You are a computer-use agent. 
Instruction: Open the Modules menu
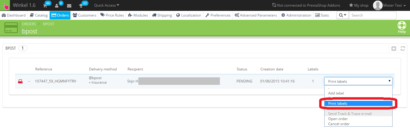coord(138,15)
